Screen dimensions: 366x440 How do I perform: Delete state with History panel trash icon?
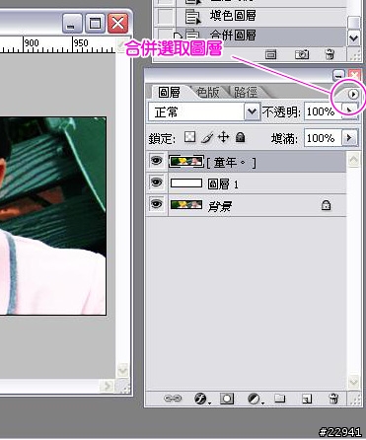pos(329,54)
